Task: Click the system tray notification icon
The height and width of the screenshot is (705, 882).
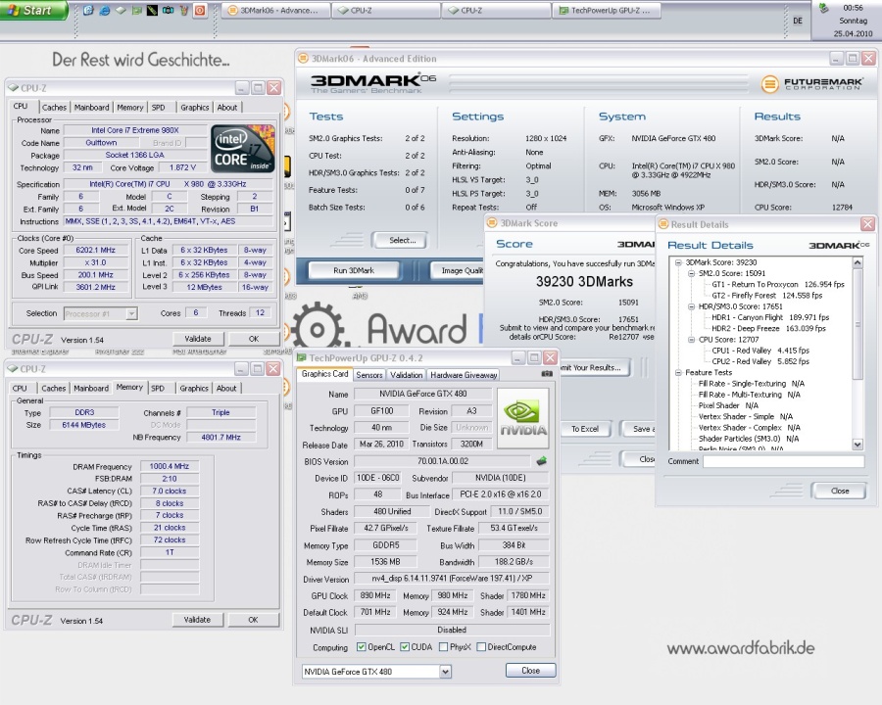Action: point(824,8)
